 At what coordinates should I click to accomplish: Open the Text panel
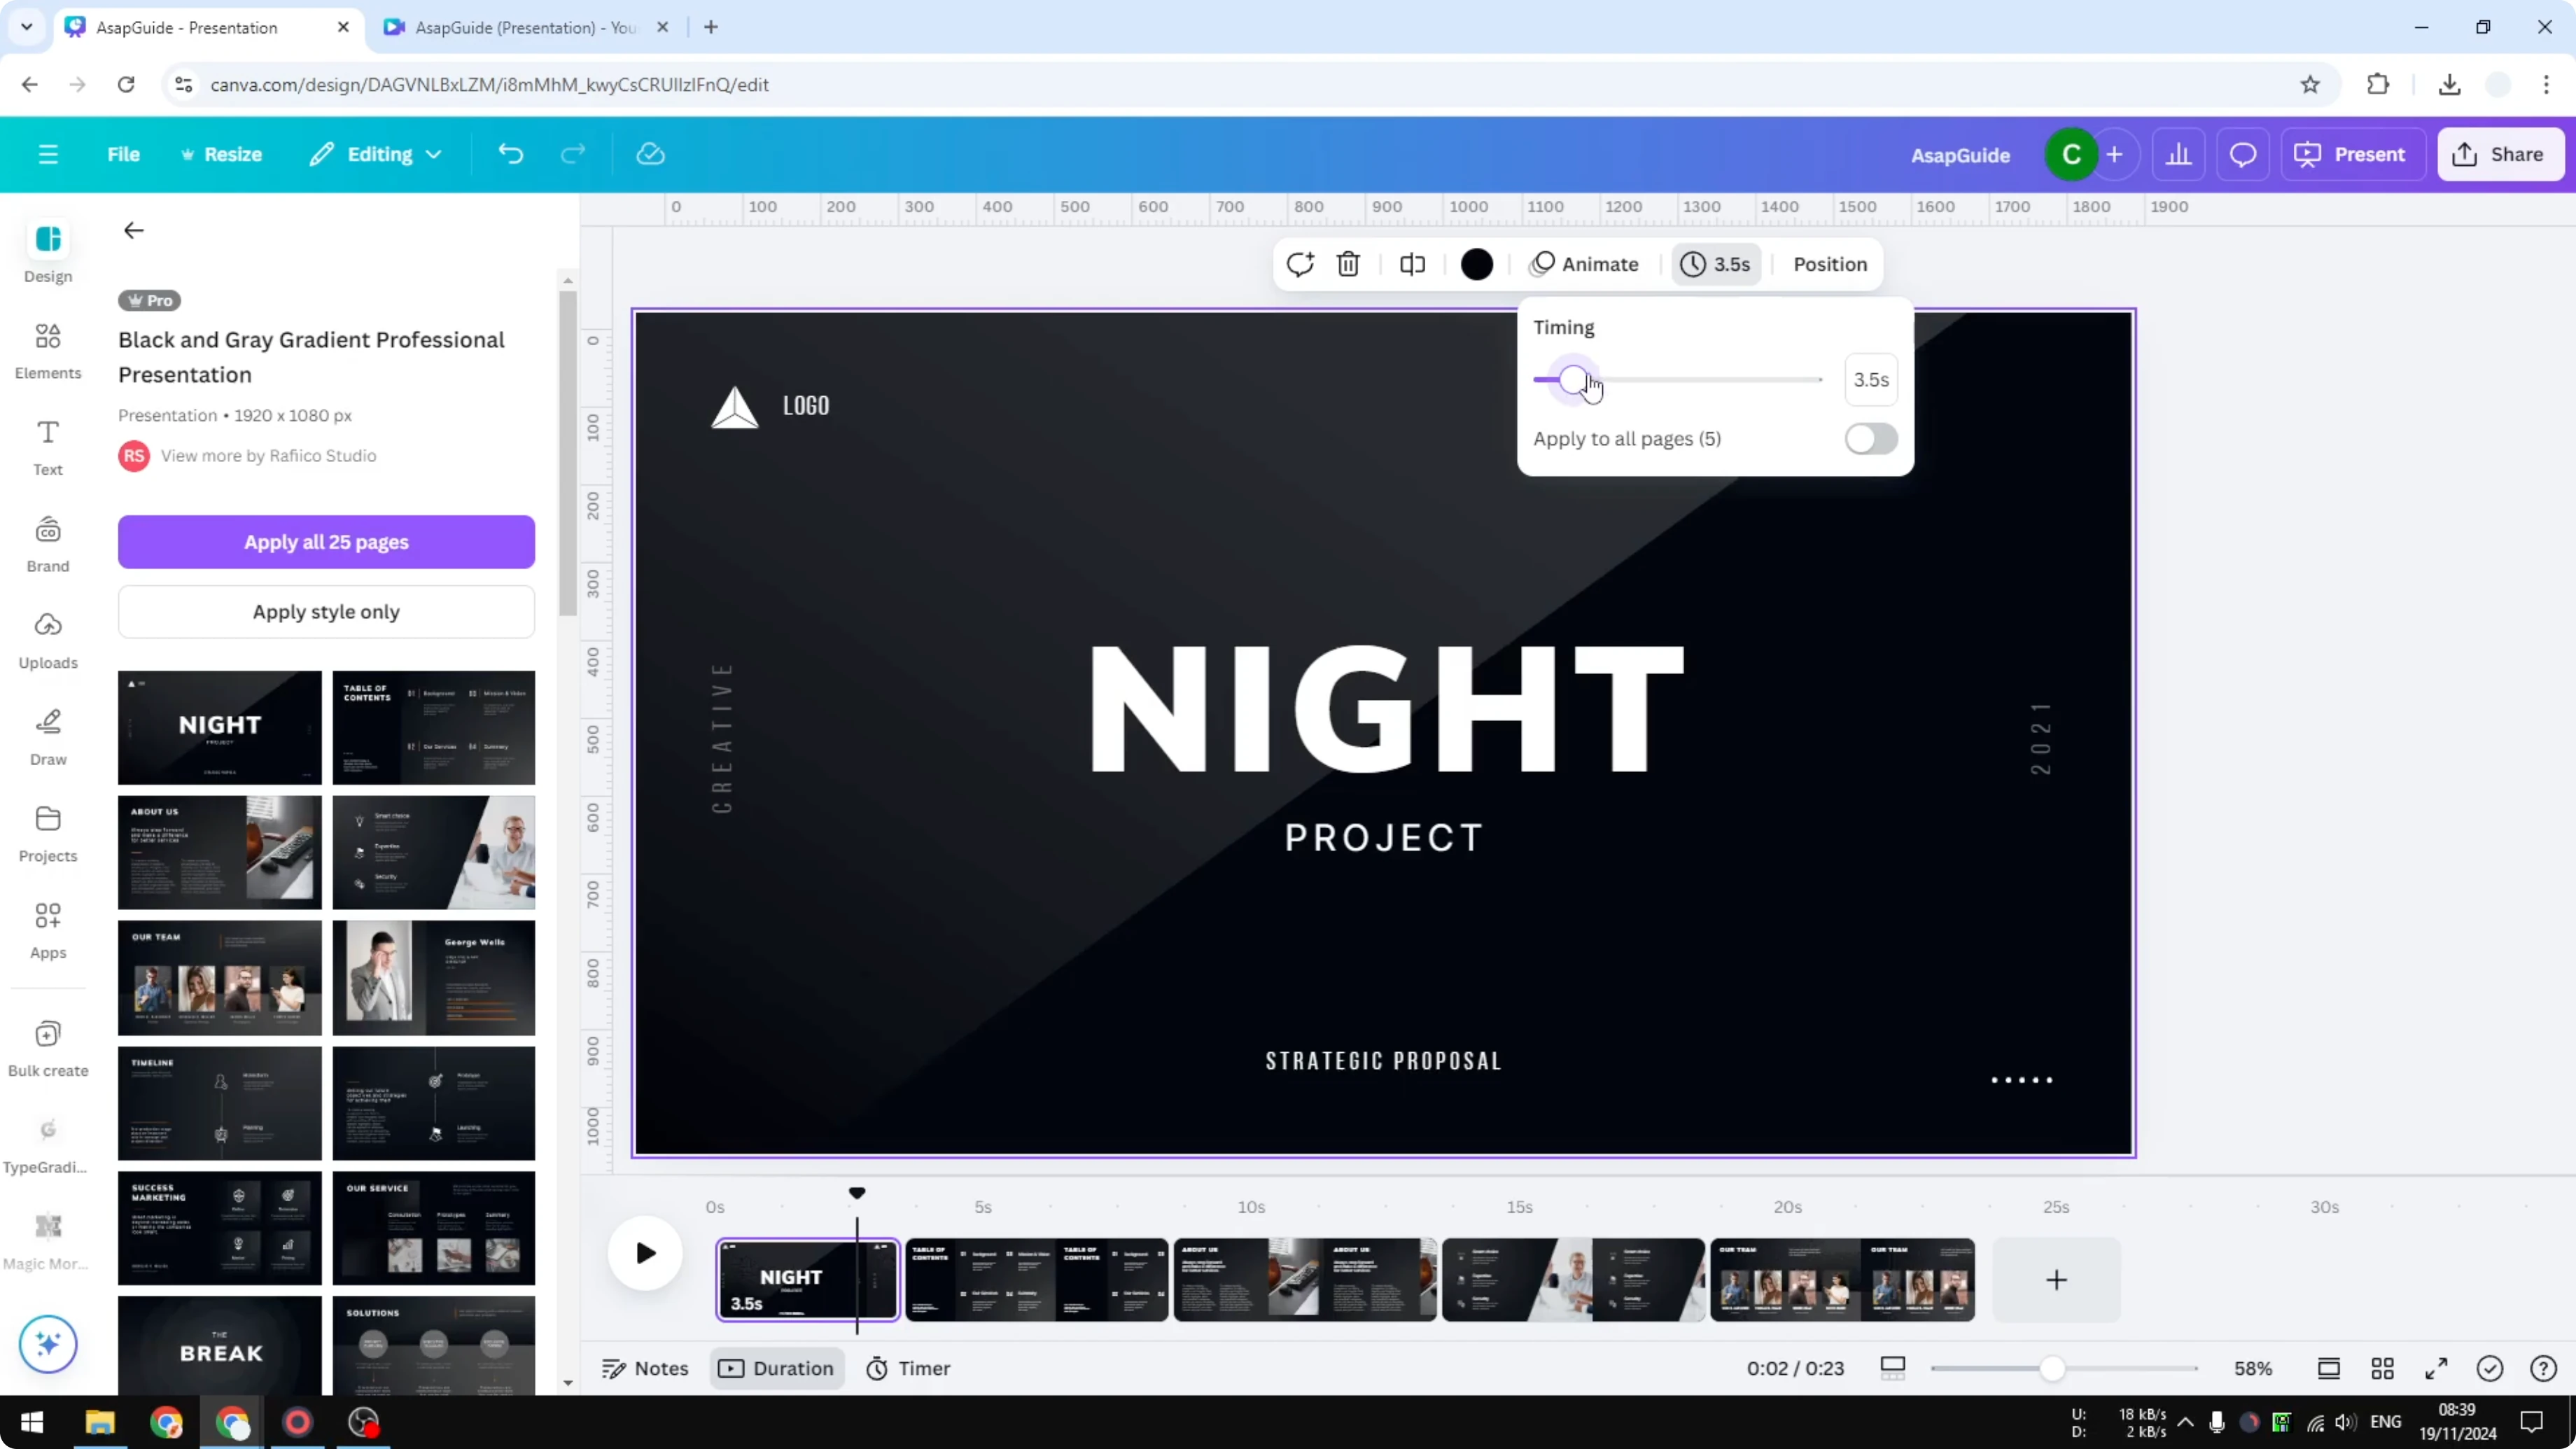point(47,446)
